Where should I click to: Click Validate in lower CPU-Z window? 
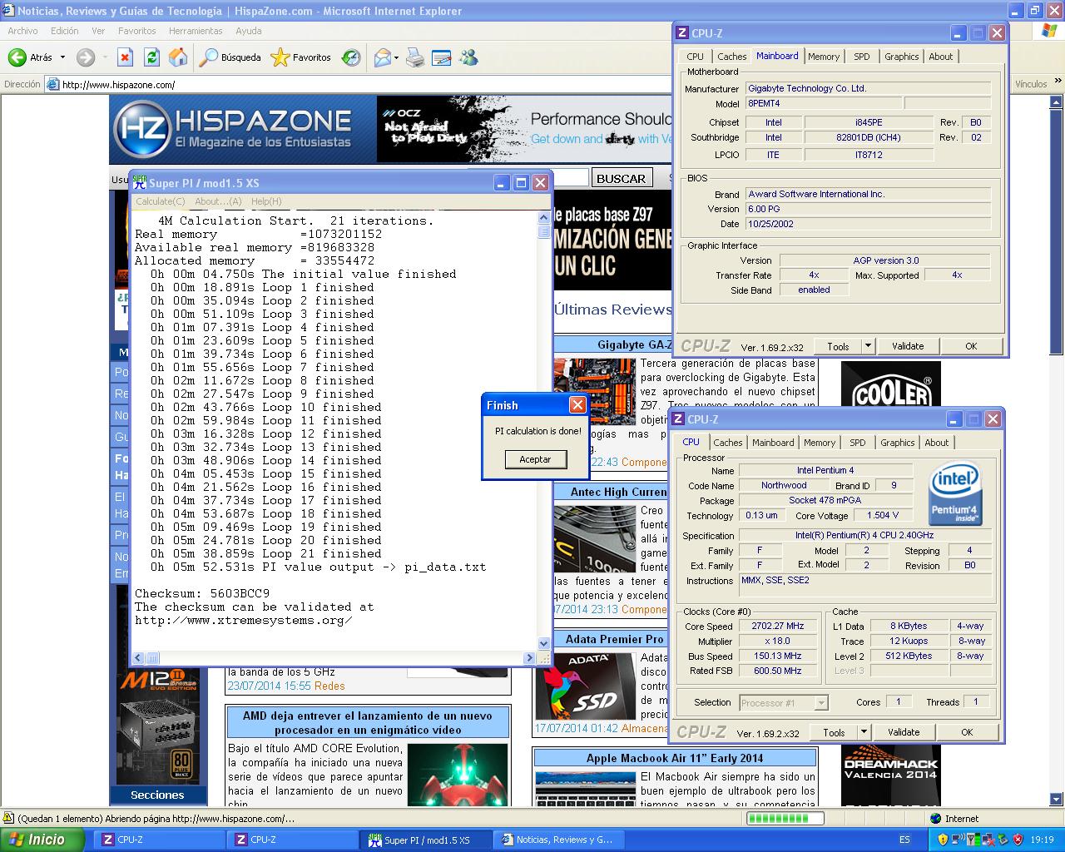[x=903, y=732]
